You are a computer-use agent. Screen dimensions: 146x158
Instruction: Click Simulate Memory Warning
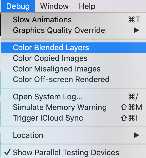[74, 107]
